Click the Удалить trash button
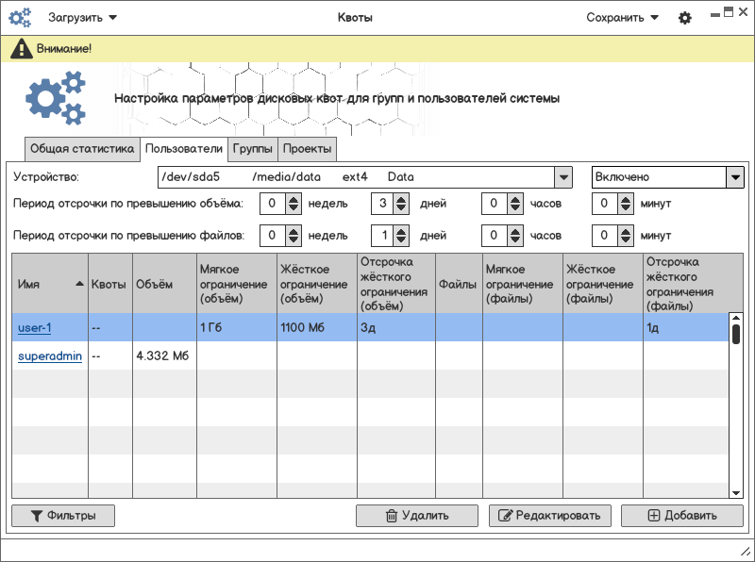Viewport: 755px width, 562px height. pos(417,516)
